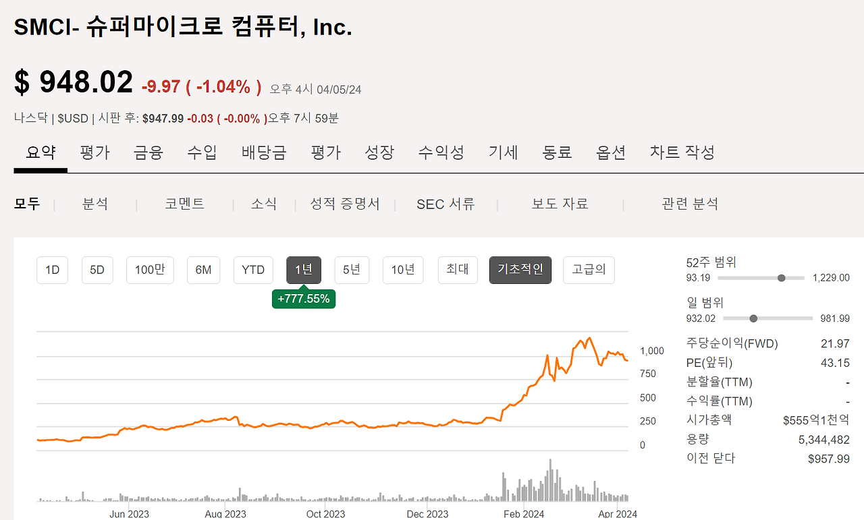
Task: Click the +777.55% performance badge
Action: pyautogui.click(x=304, y=299)
